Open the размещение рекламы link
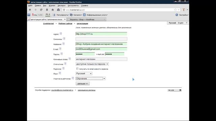This screenshot has width=216, height=121. (86, 90)
